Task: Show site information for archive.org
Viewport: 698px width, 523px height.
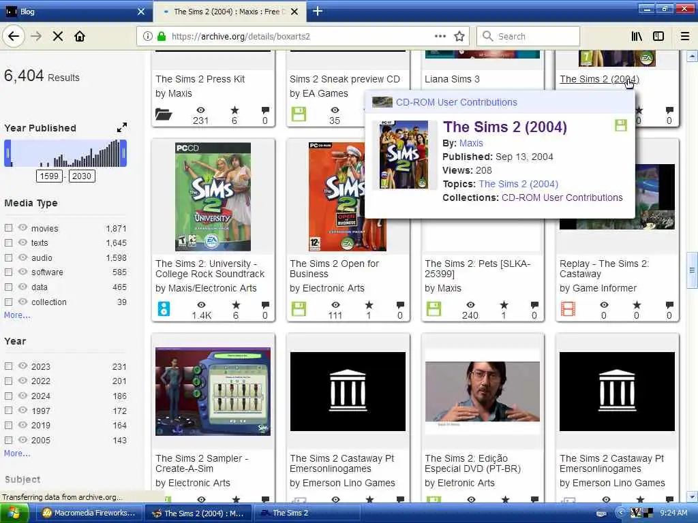Action: [147, 37]
